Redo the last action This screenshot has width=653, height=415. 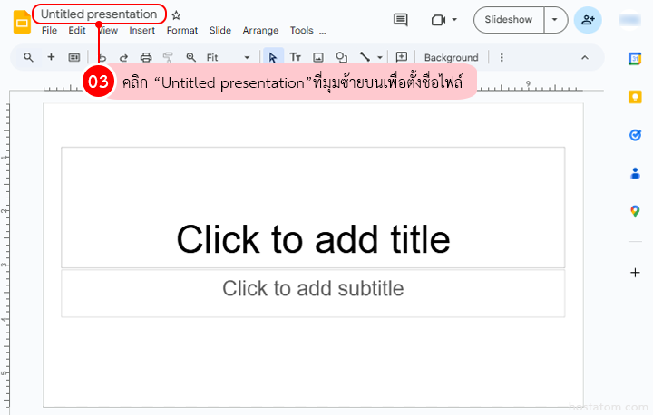point(123,57)
